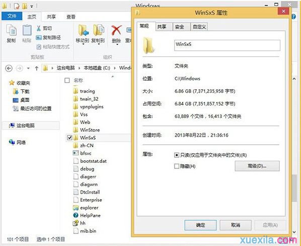Click the 高级(D)... button
Image resolution: width=301 pixels, height=246 pixels.
257,166
